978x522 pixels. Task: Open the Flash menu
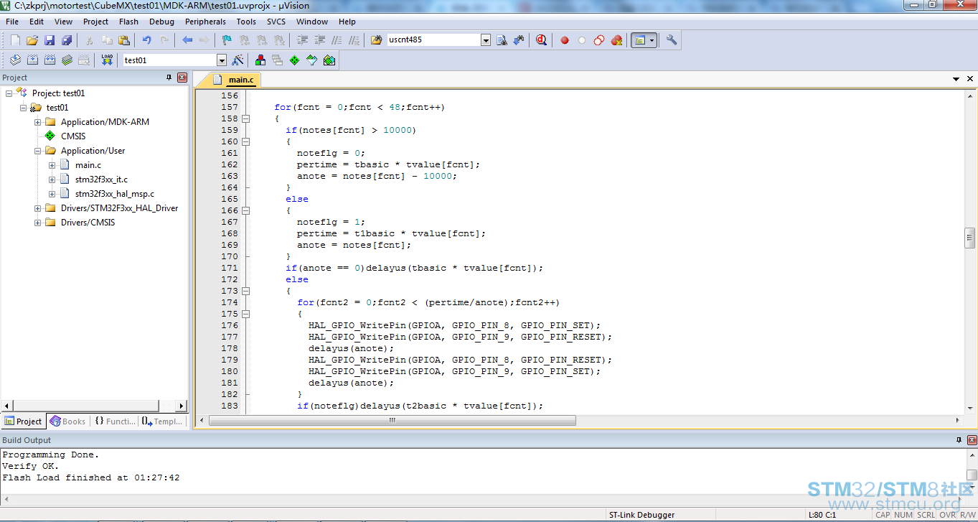click(129, 22)
